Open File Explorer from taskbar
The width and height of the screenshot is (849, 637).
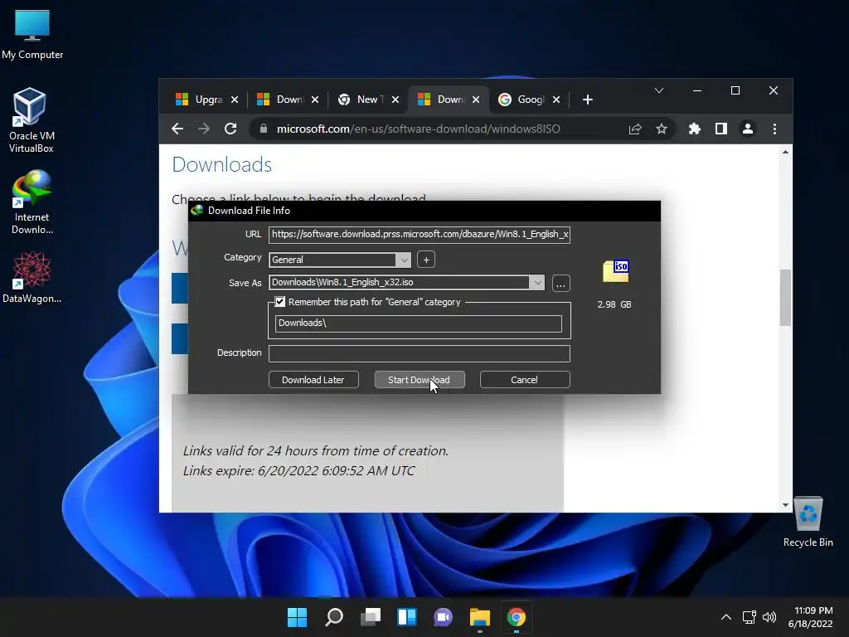(x=480, y=617)
